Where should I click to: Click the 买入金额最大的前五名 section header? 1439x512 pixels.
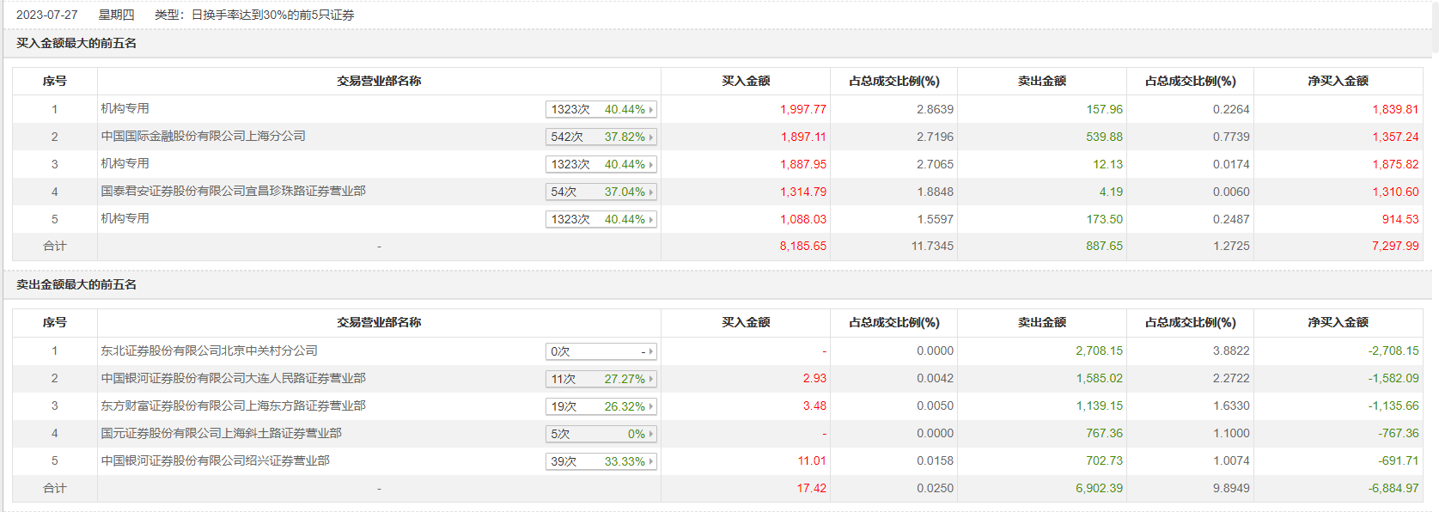click(76, 44)
